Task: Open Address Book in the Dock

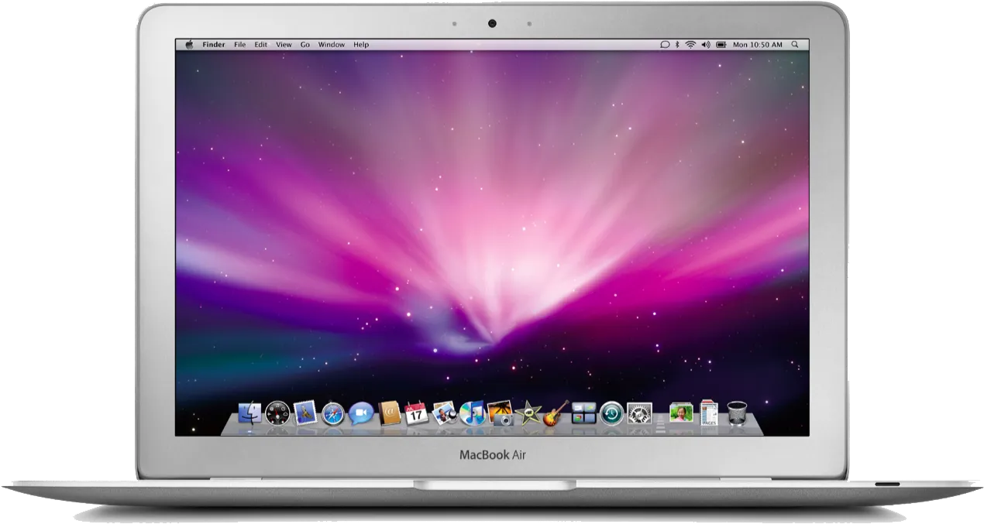Action: [390, 414]
